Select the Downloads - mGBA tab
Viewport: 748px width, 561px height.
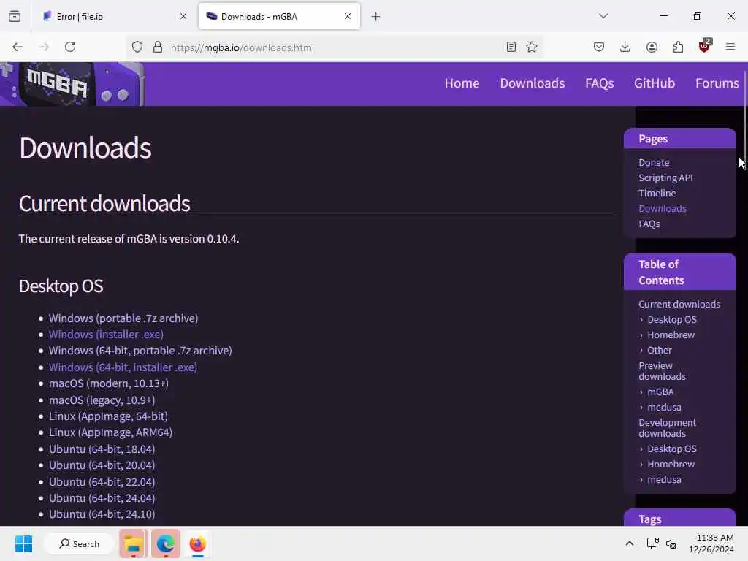[279, 16]
